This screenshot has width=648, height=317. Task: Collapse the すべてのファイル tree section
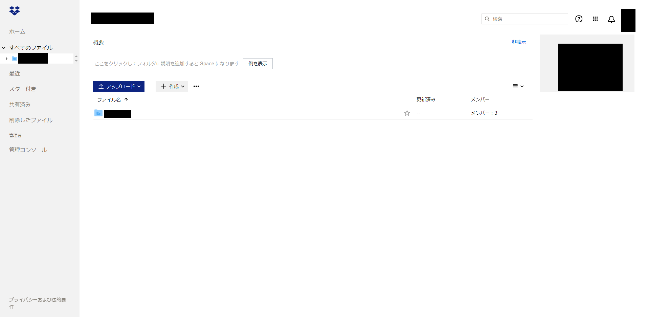coord(4,48)
